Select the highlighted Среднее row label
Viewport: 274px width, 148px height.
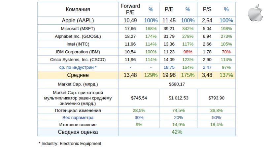[78, 75]
